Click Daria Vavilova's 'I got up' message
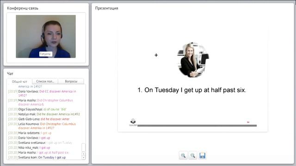Screen dimensions: 296x166 click(x=29, y=138)
